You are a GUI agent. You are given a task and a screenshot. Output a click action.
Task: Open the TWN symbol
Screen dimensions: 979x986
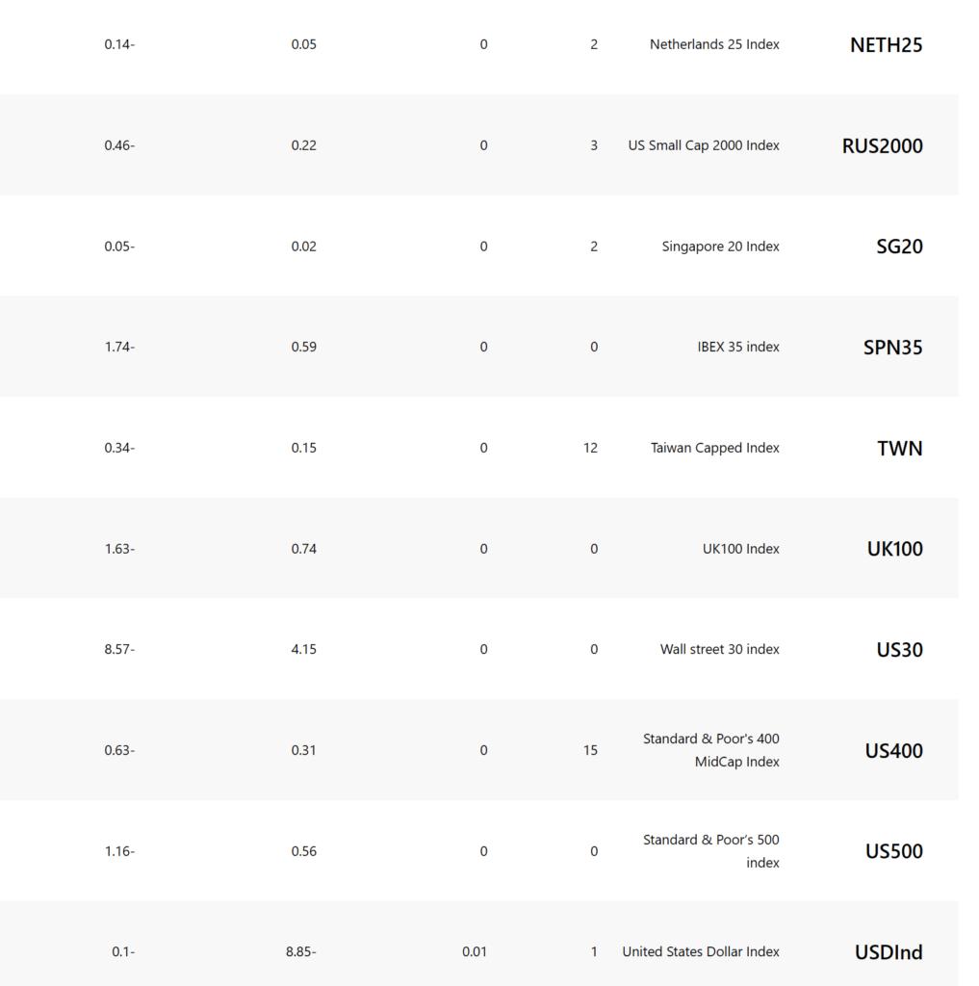click(900, 449)
